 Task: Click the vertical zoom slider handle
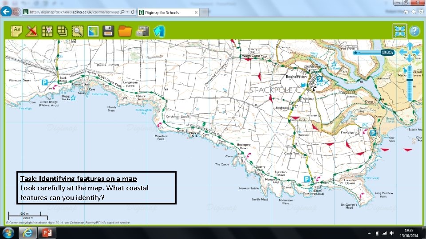410,80
